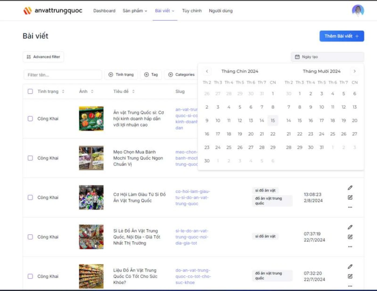This screenshot has height=291, width=377.
Task: Toggle the select-all checkbox in table header
Action: pos(30,91)
